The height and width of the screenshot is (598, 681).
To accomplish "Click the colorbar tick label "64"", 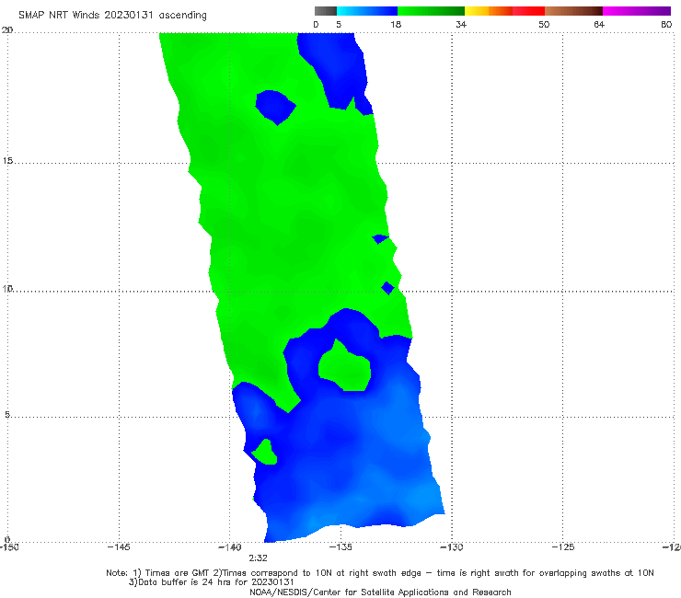I will tap(599, 24).
